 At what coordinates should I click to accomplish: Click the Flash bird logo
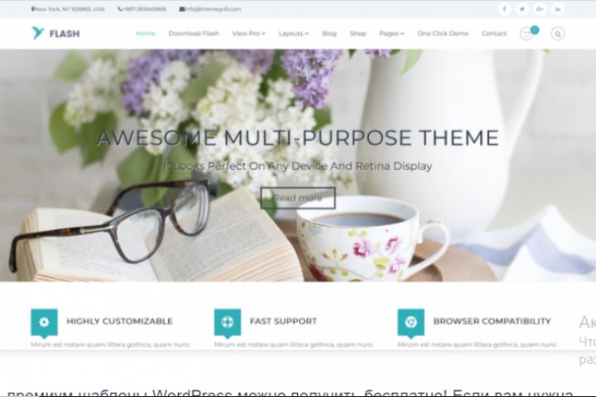[37, 33]
